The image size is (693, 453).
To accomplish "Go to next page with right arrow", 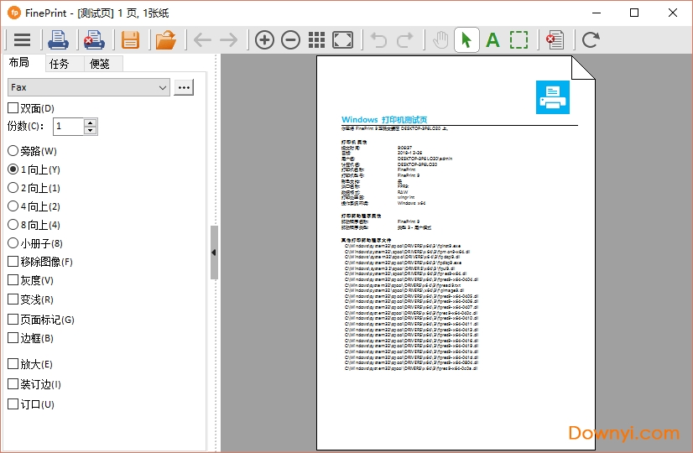I will pyautogui.click(x=228, y=40).
